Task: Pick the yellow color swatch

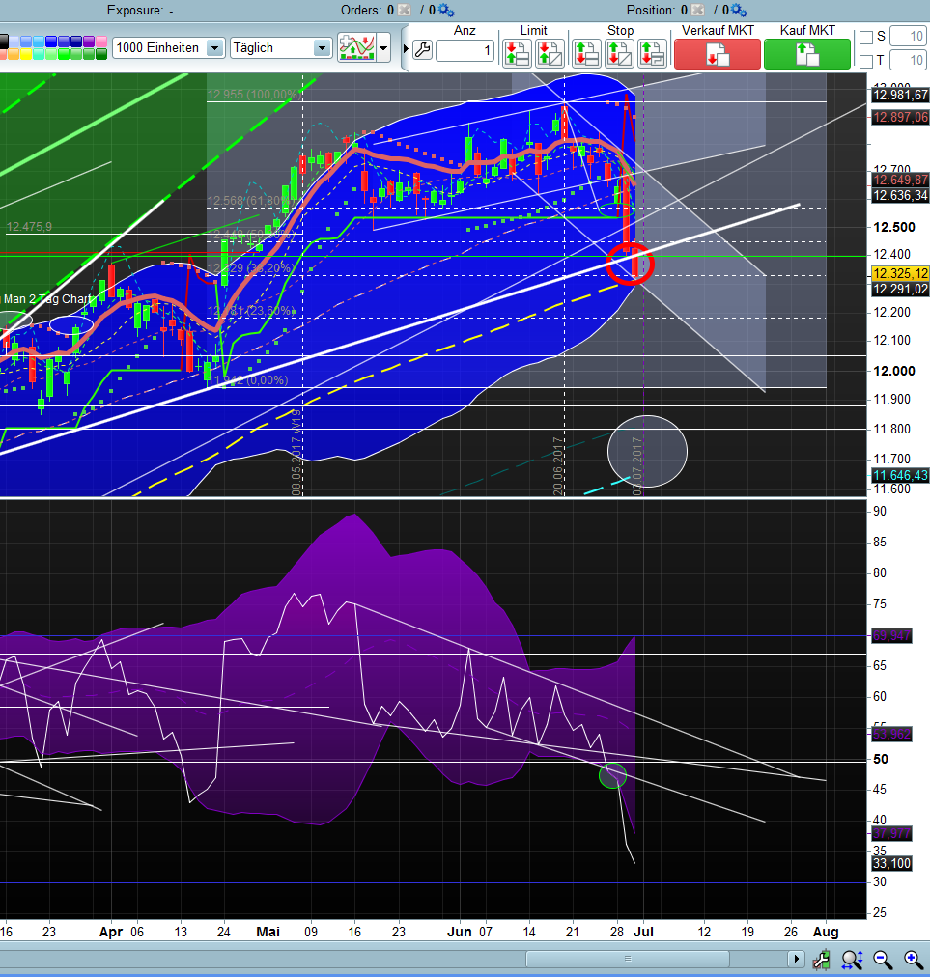Action: pos(25,54)
